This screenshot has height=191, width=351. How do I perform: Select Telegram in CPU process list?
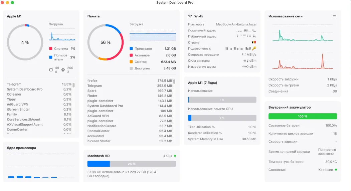(39, 84)
